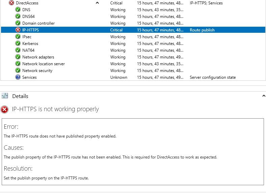266x195 pixels.
Task: Click the Working status of NAT64
Action: 118,50
